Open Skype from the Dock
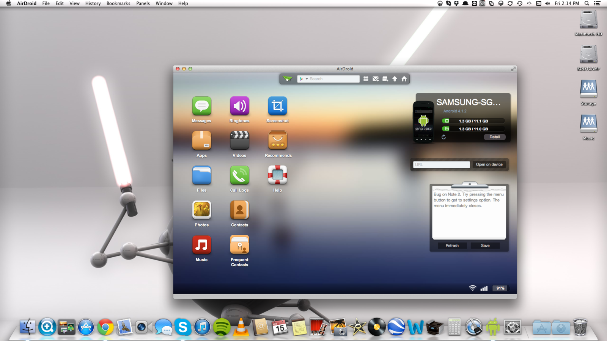 (x=183, y=327)
